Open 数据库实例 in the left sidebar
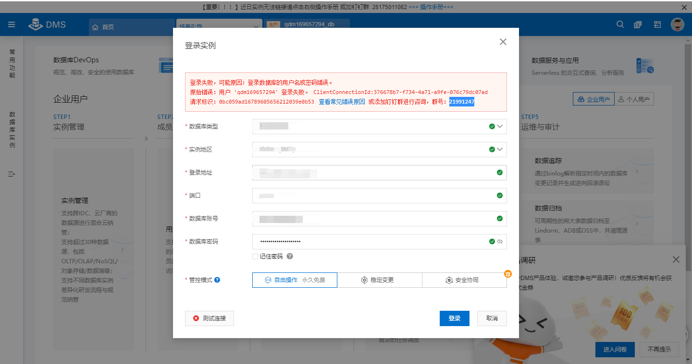The image size is (692, 364). (12, 130)
